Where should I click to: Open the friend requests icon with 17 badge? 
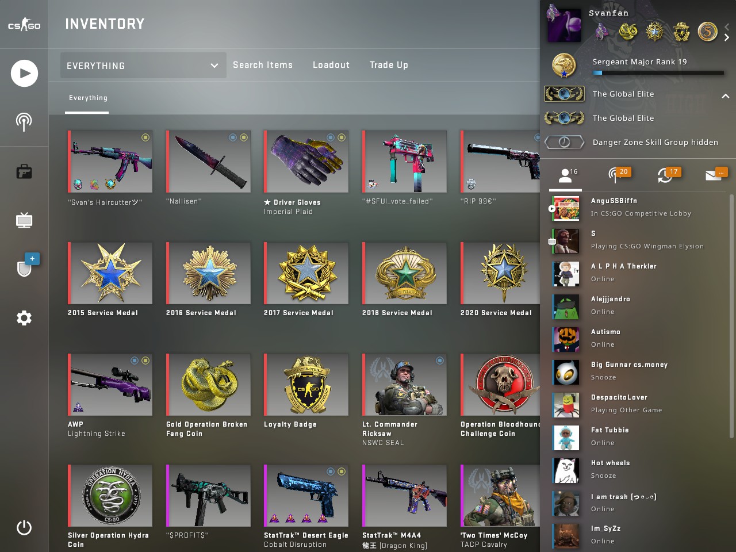[x=668, y=174]
